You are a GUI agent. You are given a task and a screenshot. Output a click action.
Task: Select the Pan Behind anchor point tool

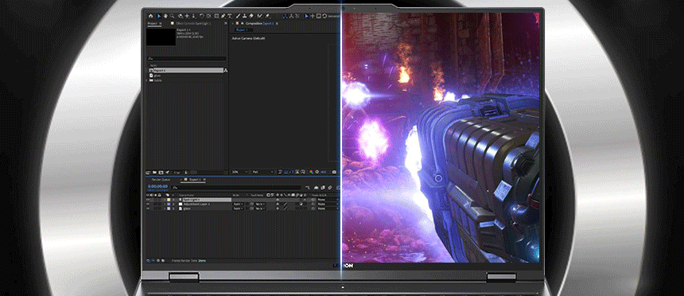(x=208, y=16)
